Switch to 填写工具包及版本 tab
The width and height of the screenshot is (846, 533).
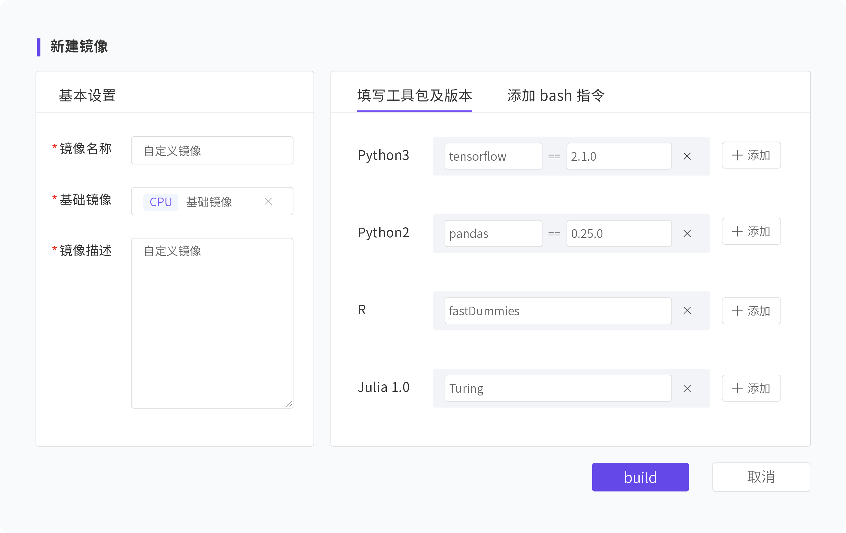pos(414,95)
